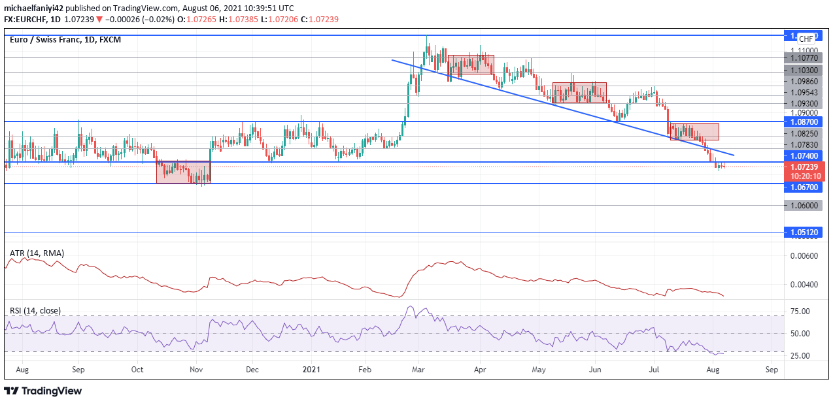The width and height of the screenshot is (833, 403).
Task: Click the 75.00 RSI scale value
Action: pos(801,311)
